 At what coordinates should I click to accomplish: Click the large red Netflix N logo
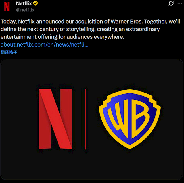point(55,119)
